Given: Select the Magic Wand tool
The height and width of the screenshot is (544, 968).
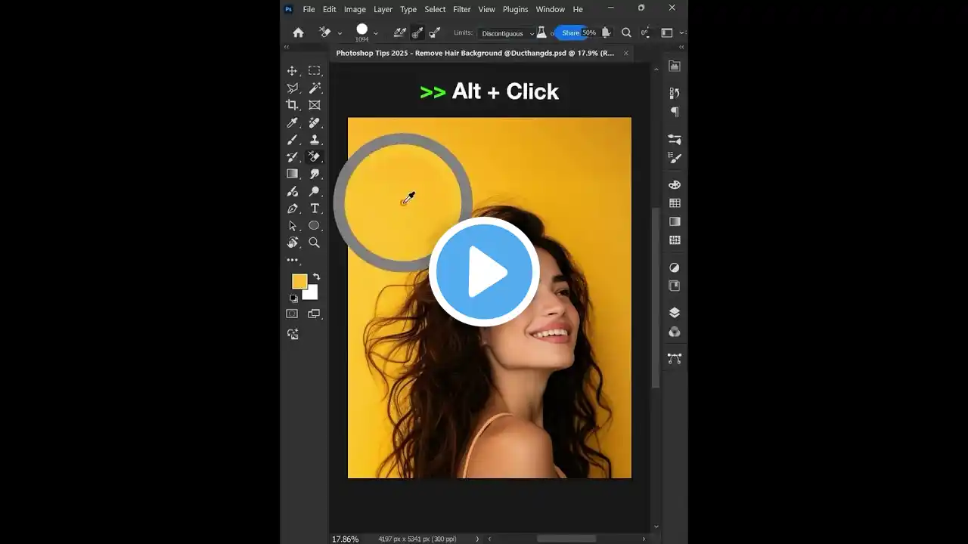Looking at the screenshot, I should [315, 88].
